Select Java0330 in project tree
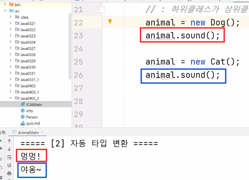Screen dimensions: 249x180 28,67
